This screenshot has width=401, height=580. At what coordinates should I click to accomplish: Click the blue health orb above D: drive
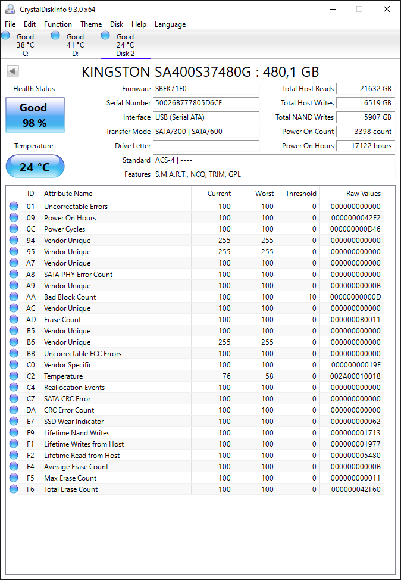coord(55,35)
